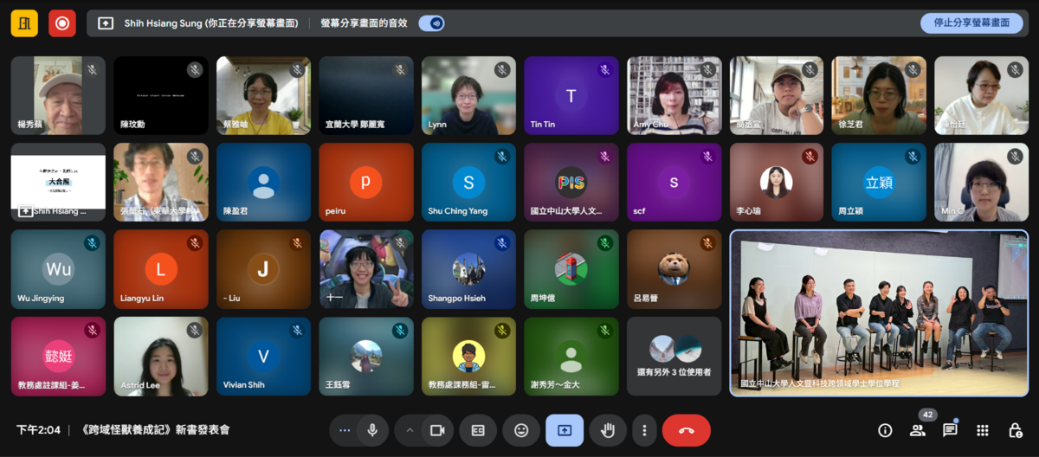Open the meeting details info panel

tap(885, 430)
